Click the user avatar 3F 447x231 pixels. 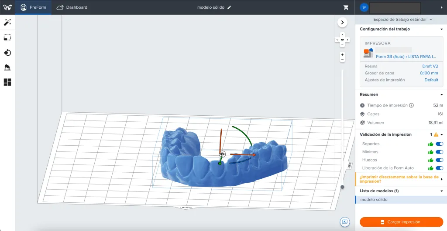pyautogui.click(x=364, y=8)
